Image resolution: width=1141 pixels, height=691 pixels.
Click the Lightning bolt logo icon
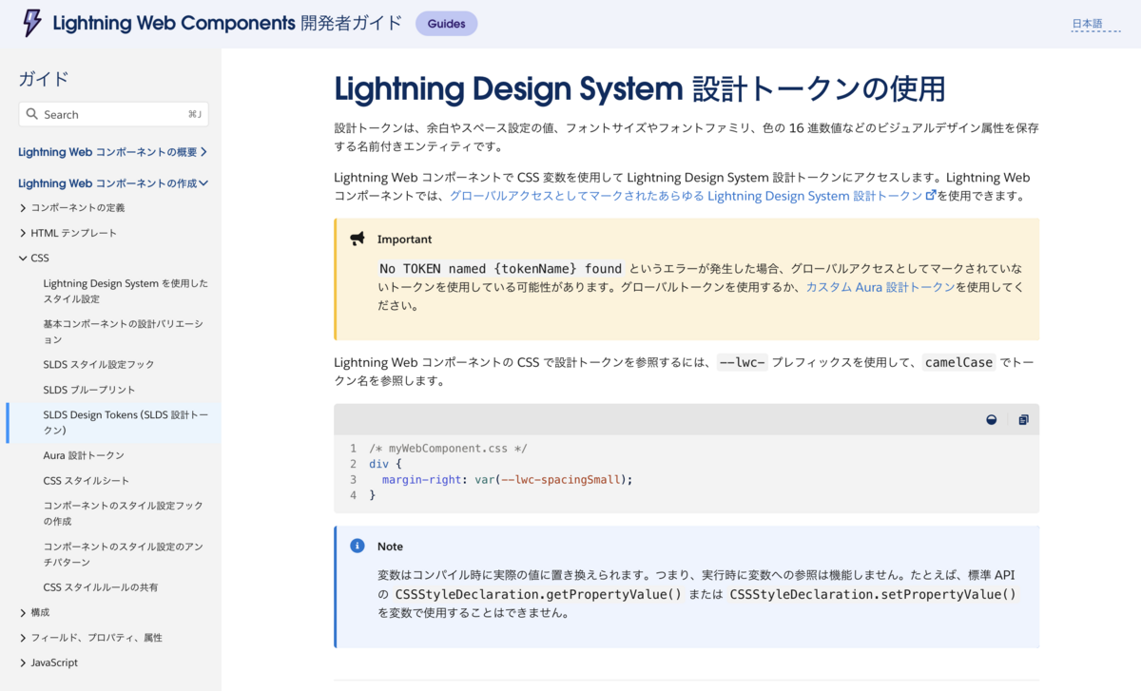(31, 23)
